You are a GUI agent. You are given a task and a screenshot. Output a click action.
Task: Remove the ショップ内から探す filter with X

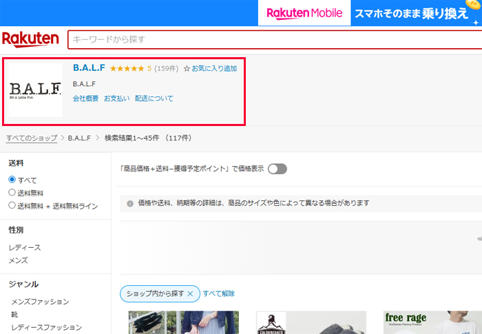click(x=190, y=293)
